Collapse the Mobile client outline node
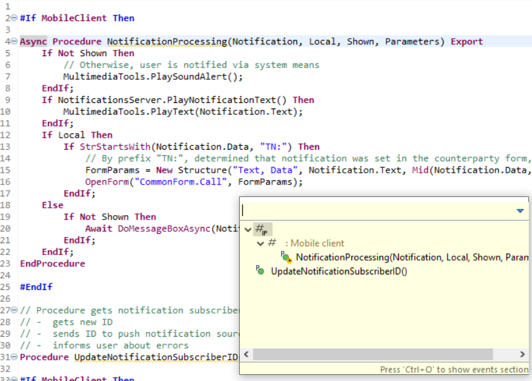This screenshot has width=532, height=381. [261, 243]
